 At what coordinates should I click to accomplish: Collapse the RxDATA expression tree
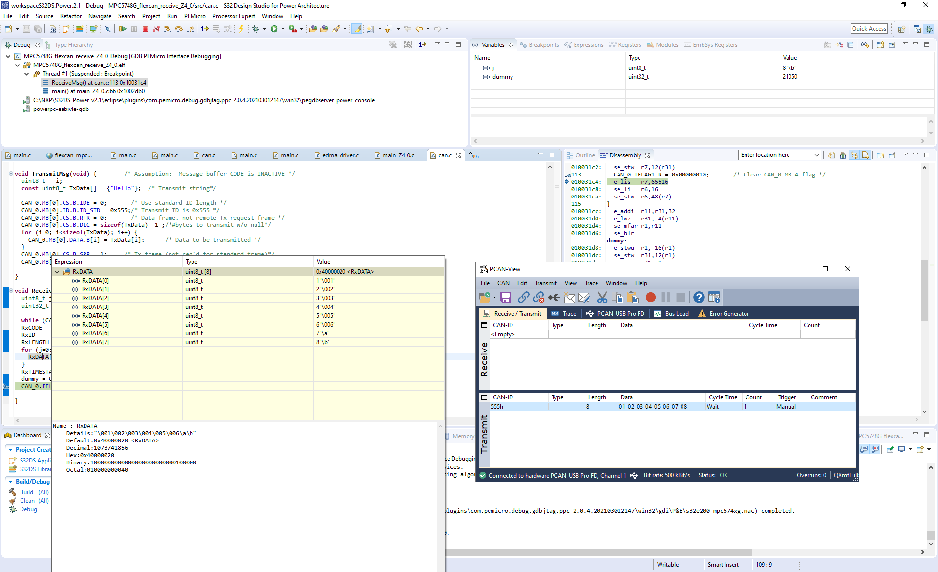tap(57, 272)
